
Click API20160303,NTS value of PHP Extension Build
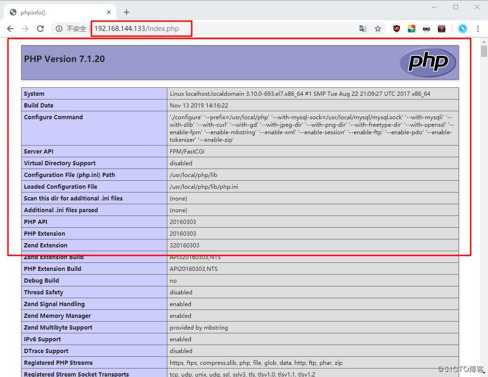(194, 269)
